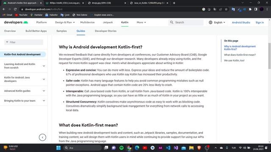Switch to Java_vs_Kotlin image browser tab
This screenshot has width=271, height=152.
pyautogui.click(x=149, y=3)
